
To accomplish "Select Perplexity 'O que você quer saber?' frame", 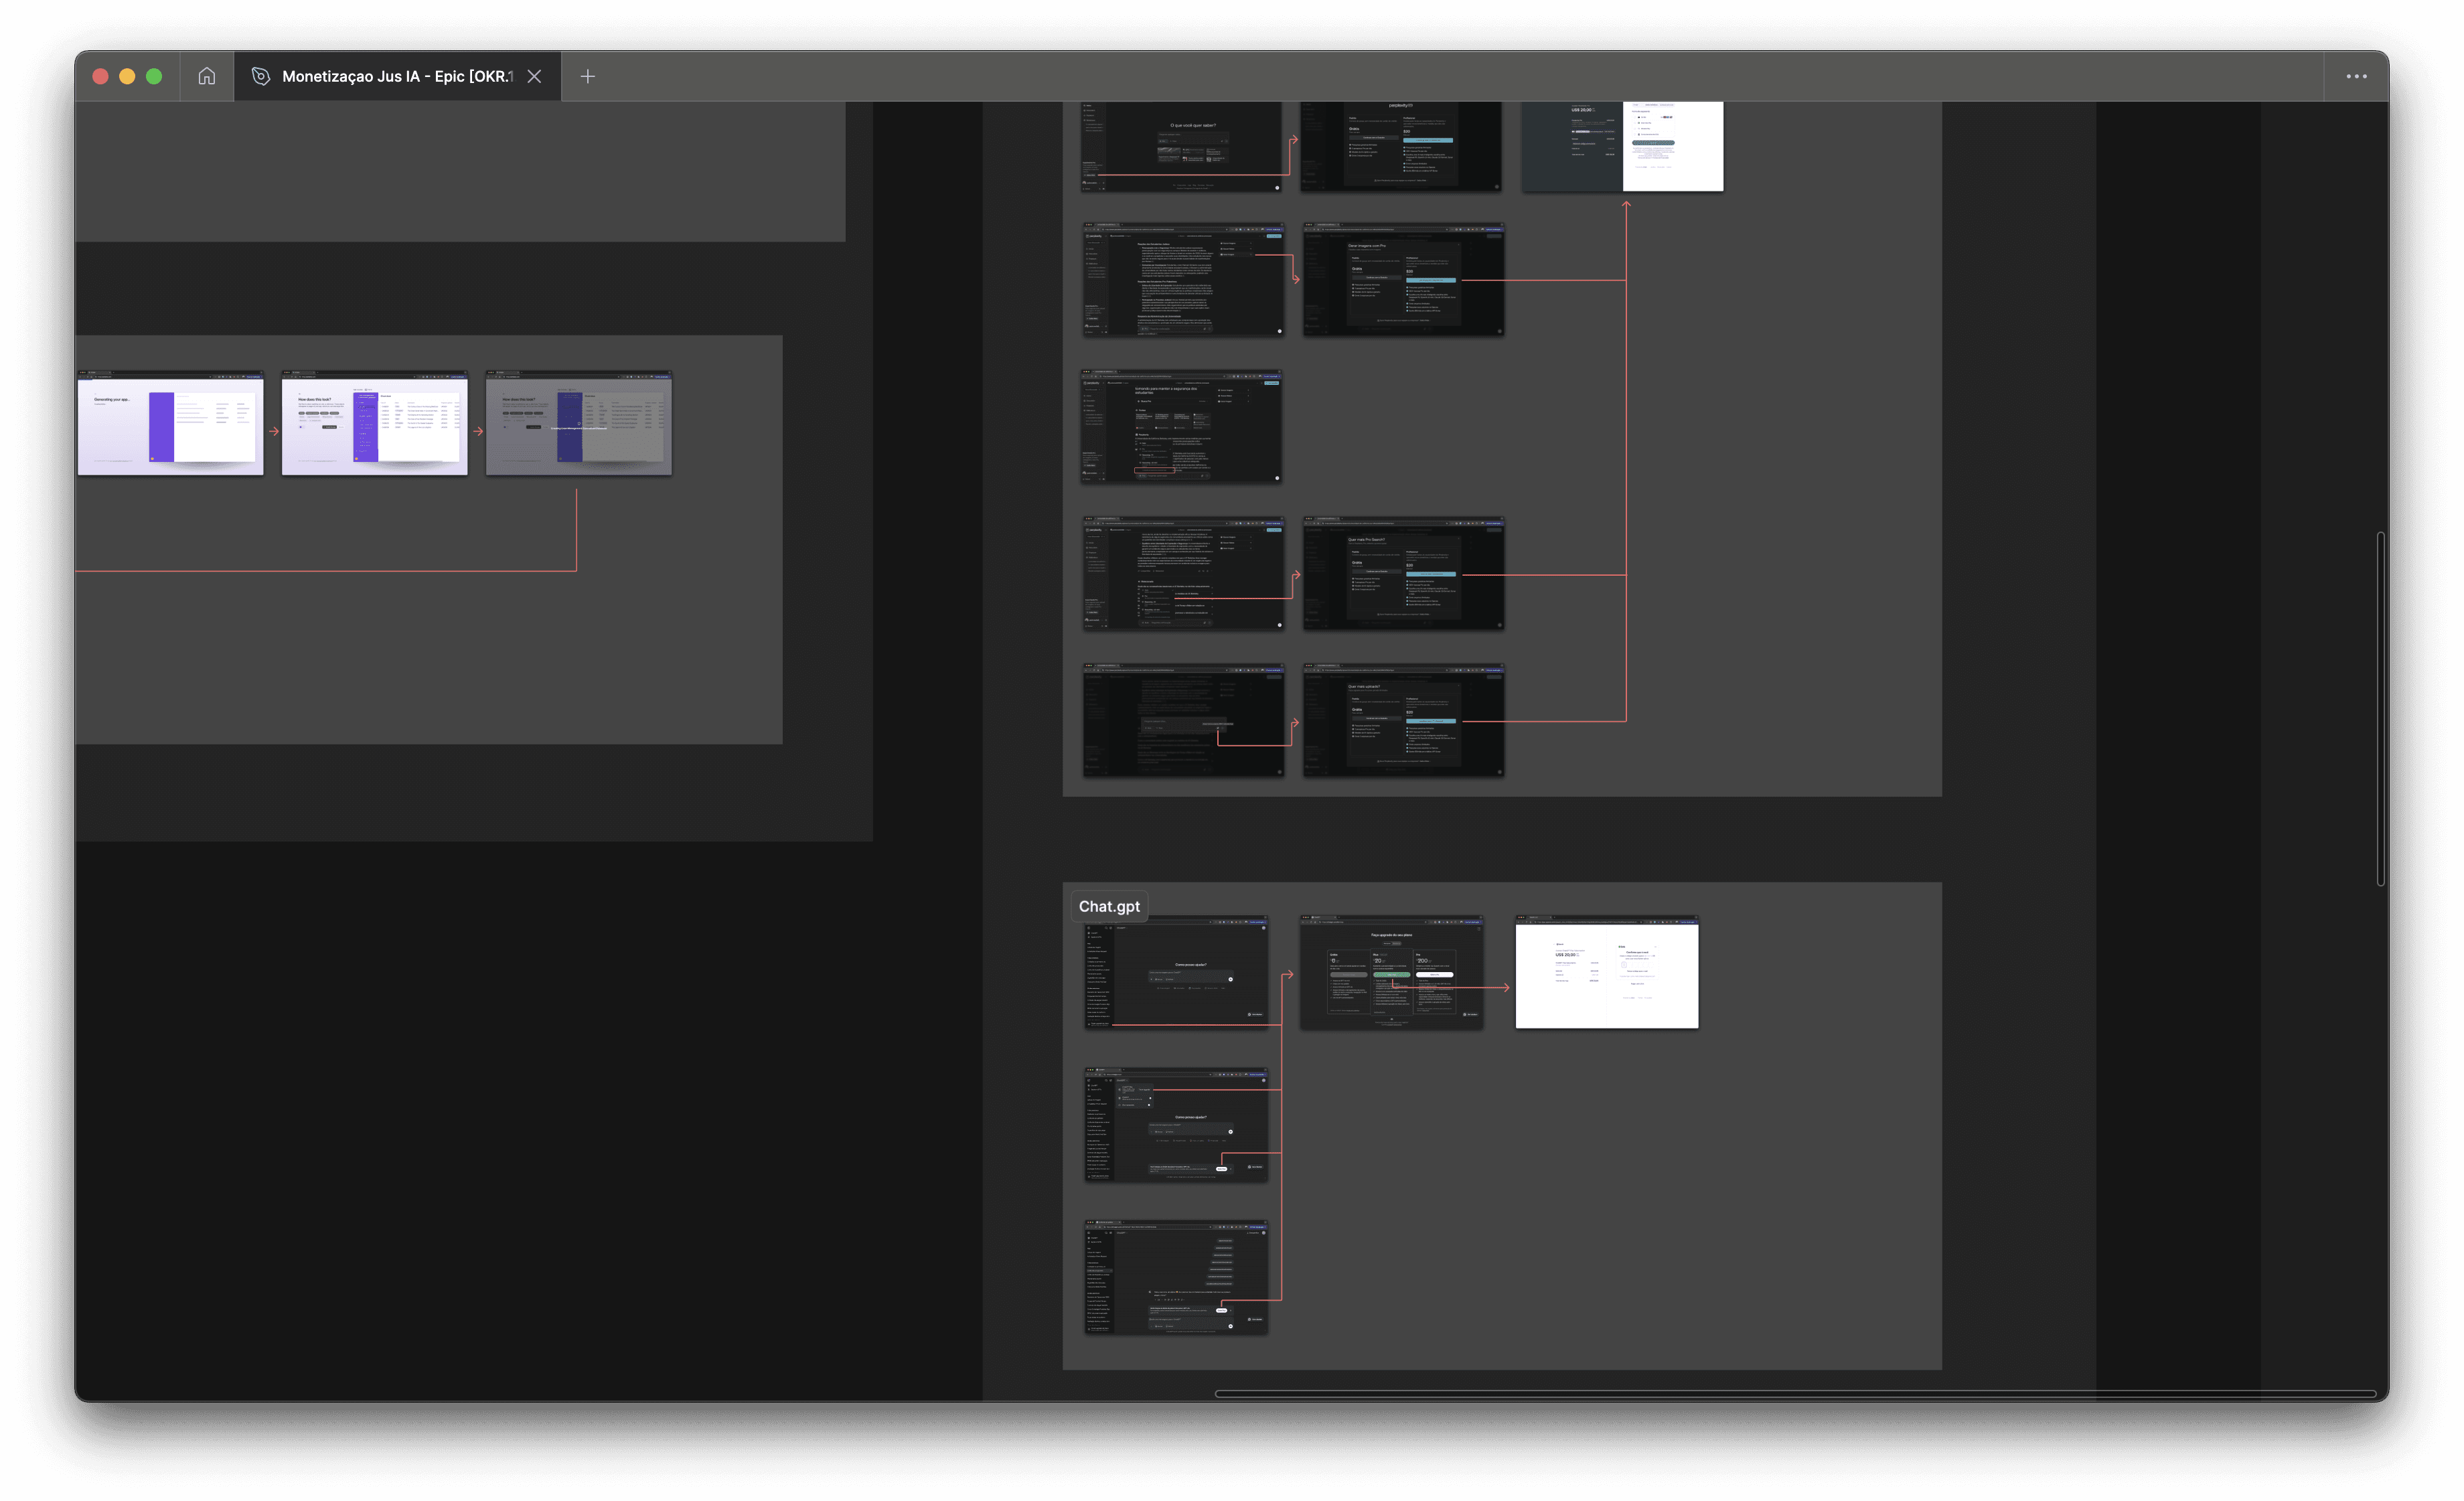I will [x=1181, y=145].
